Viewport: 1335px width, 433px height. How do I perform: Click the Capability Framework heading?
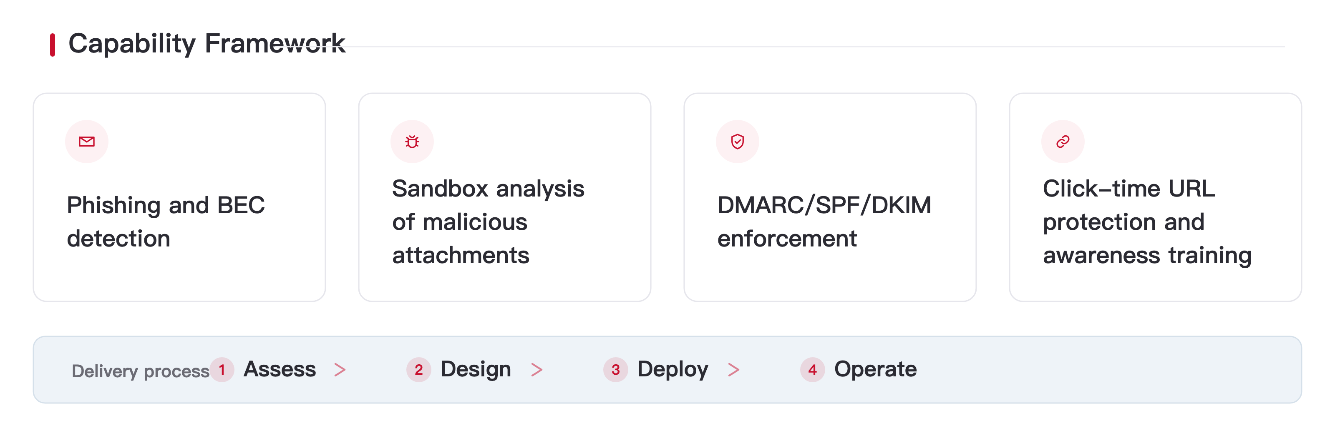207,43
